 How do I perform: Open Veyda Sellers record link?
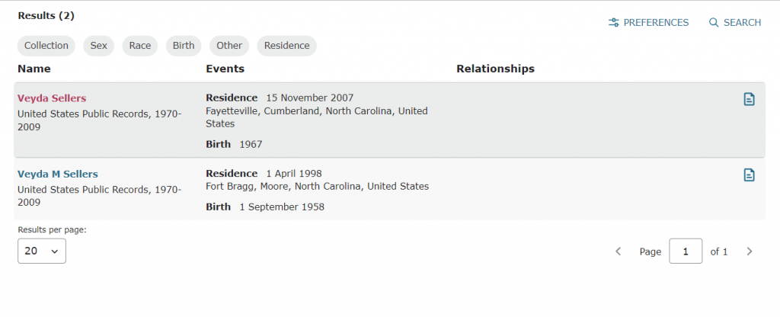point(52,98)
